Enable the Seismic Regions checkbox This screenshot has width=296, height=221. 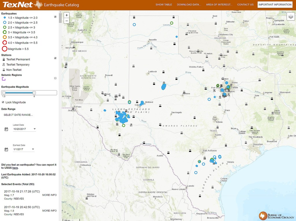pos(55,78)
